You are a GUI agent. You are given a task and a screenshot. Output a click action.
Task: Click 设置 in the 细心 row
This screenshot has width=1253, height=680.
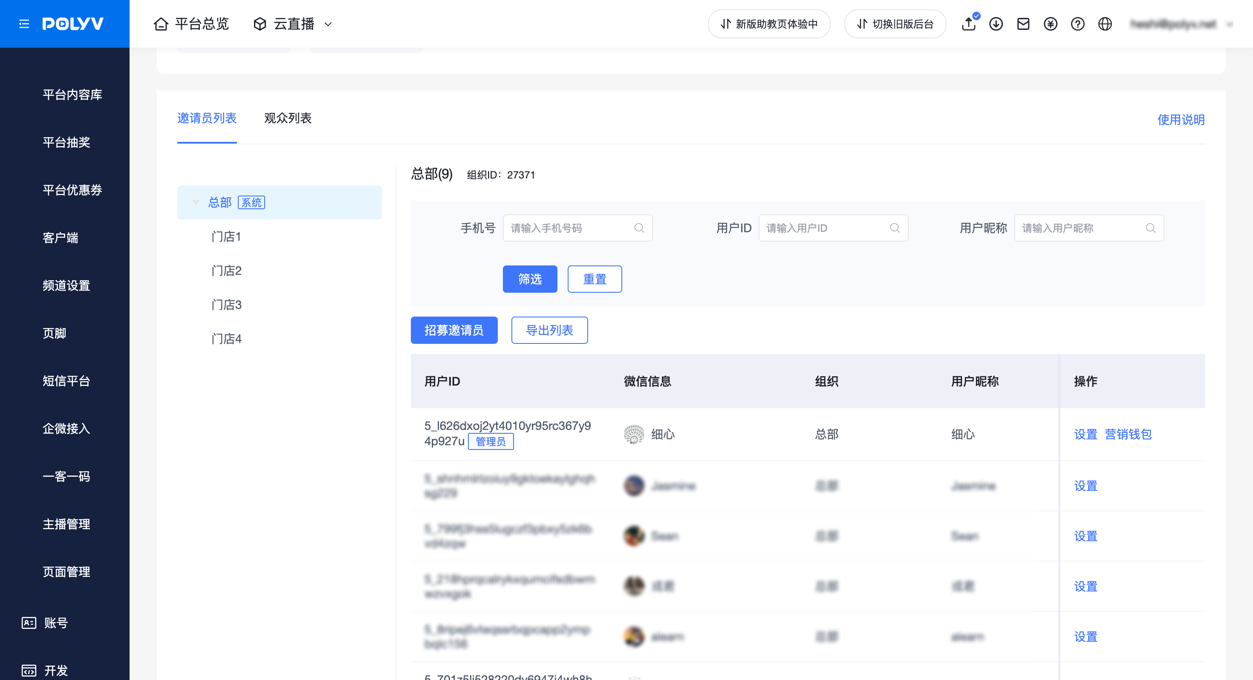pyautogui.click(x=1086, y=434)
